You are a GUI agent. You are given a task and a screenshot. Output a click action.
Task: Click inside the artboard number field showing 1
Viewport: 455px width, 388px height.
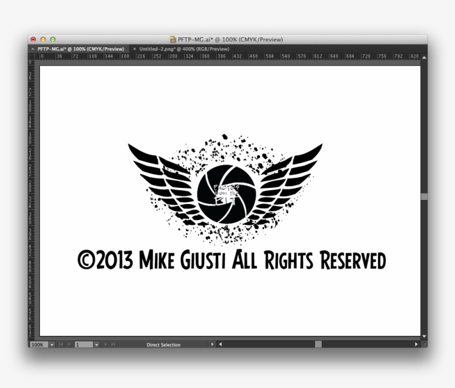(x=83, y=345)
